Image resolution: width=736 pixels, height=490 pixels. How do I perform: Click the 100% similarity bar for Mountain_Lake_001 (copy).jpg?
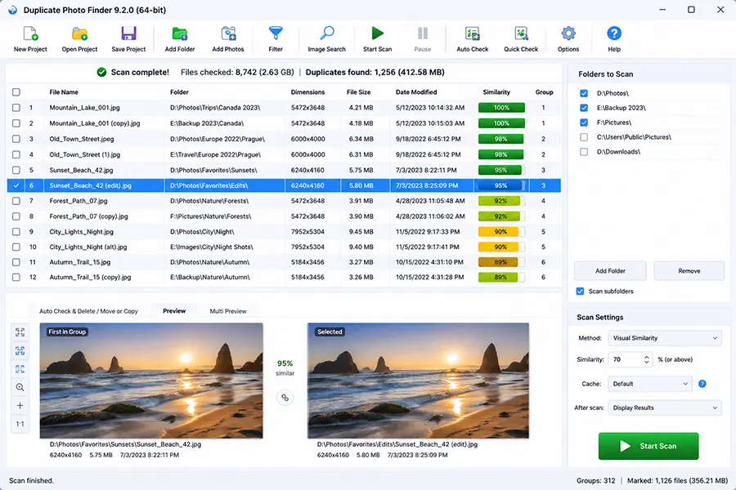click(x=501, y=123)
